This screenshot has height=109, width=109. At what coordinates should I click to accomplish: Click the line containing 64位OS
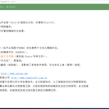coord(14,52)
